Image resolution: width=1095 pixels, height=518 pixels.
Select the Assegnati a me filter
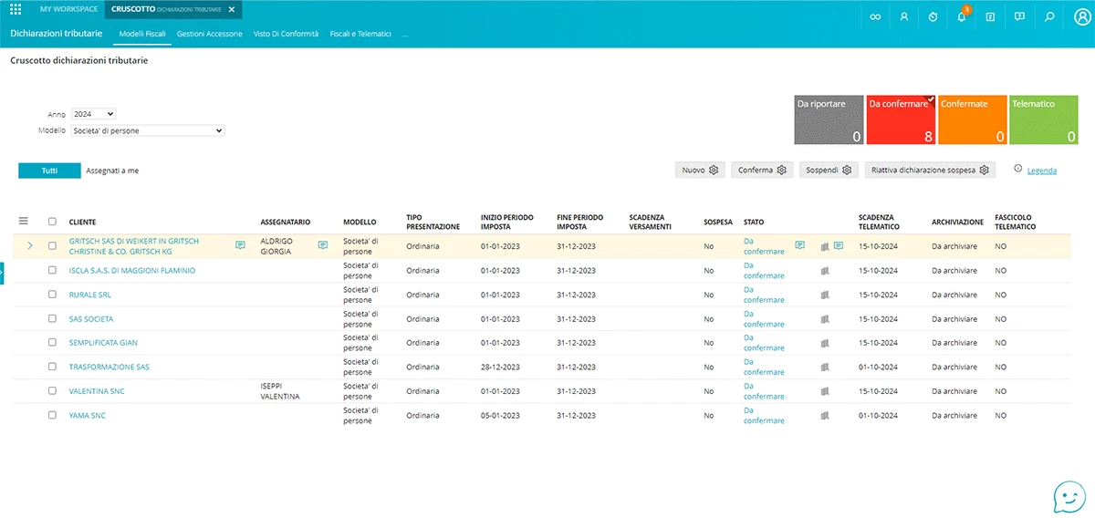[x=112, y=171]
